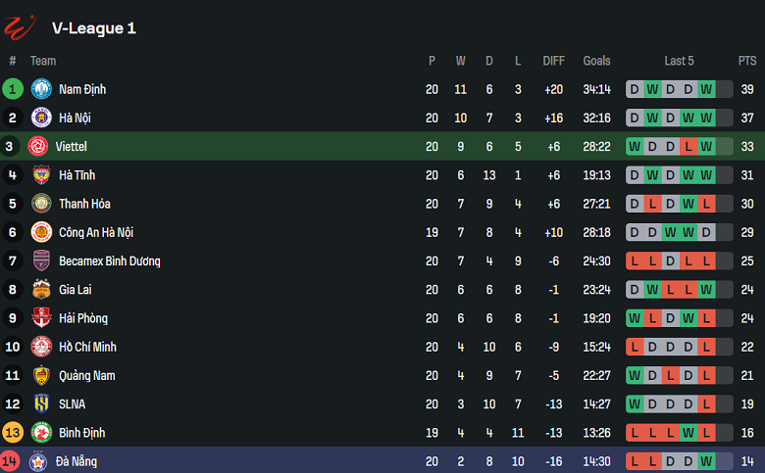The width and height of the screenshot is (765, 473).
Task: Click Nam Định club crest icon
Action: point(40,89)
